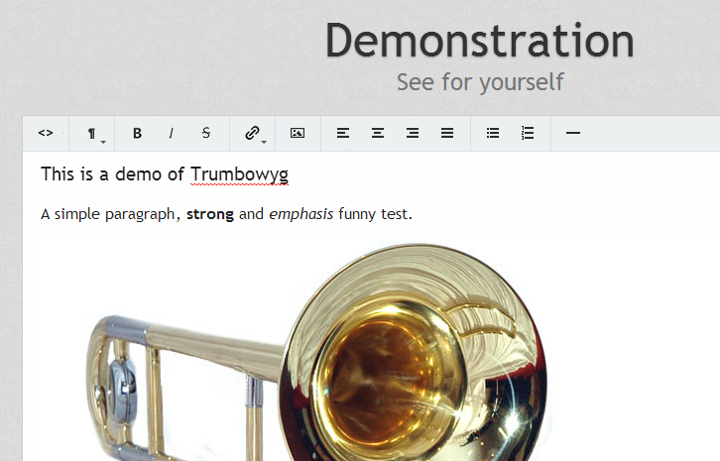Toggle italic formatting
The width and height of the screenshot is (720, 461).
pos(171,133)
